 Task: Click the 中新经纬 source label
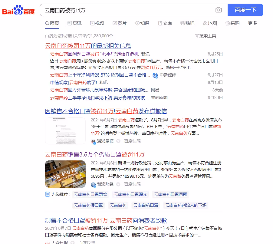(x=168, y=75)
